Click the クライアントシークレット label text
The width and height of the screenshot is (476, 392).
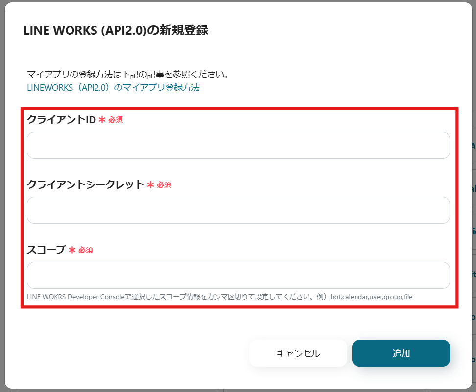click(x=86, y=184)
